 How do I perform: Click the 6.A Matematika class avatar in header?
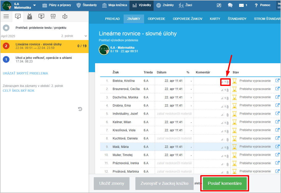click(7, 6)
